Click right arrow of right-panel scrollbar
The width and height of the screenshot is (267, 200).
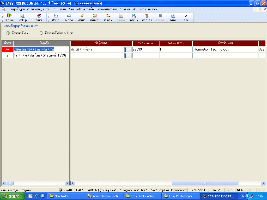click(x=263, y=183)
